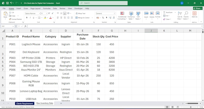Click the Decrease Decimal icon
Viewport: 204px width, 109px height.
[x=114, y=18]
